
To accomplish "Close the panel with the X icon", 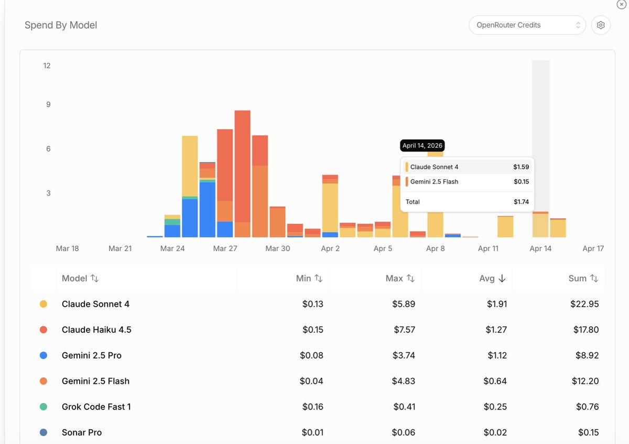I will coord(621,4).
